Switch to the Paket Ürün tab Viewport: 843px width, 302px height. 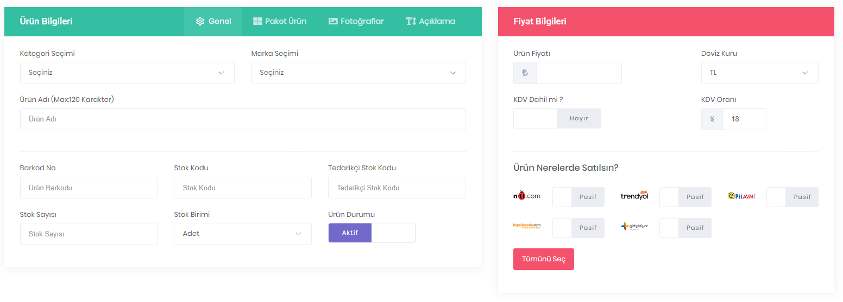tap(280, 22)
